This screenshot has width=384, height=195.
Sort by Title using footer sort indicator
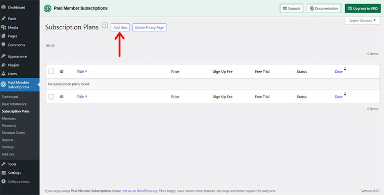point(86,96)
